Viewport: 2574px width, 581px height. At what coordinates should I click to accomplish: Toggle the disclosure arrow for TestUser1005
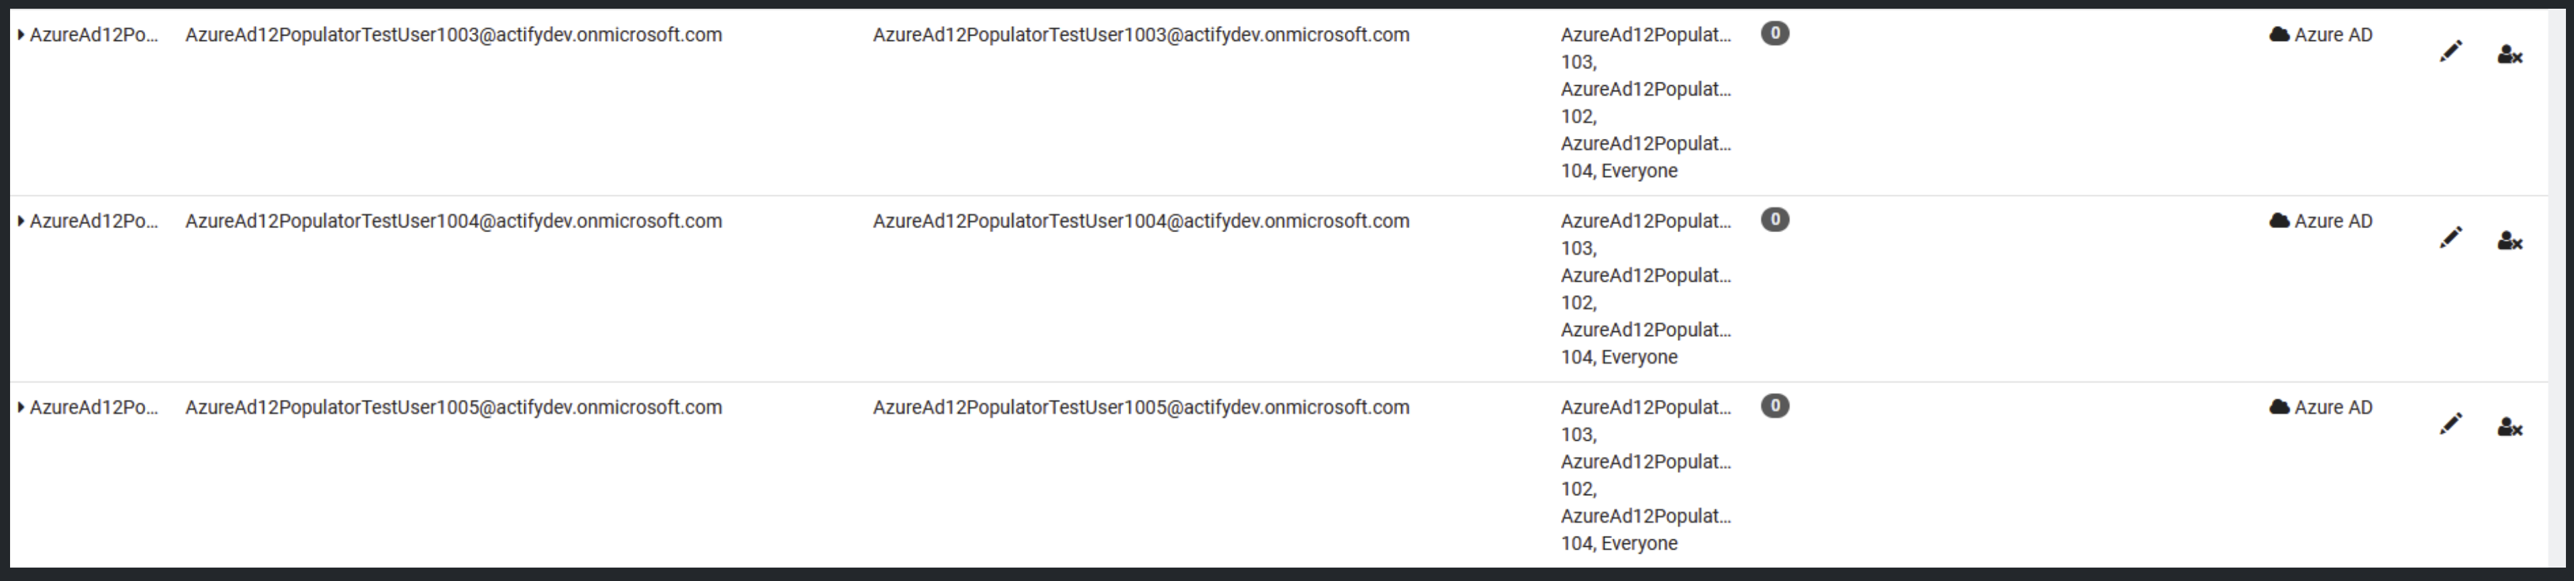(x=21, y=407)
